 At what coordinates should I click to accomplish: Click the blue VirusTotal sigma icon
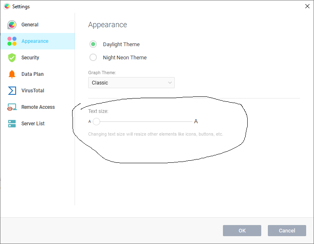coord(12,91)
